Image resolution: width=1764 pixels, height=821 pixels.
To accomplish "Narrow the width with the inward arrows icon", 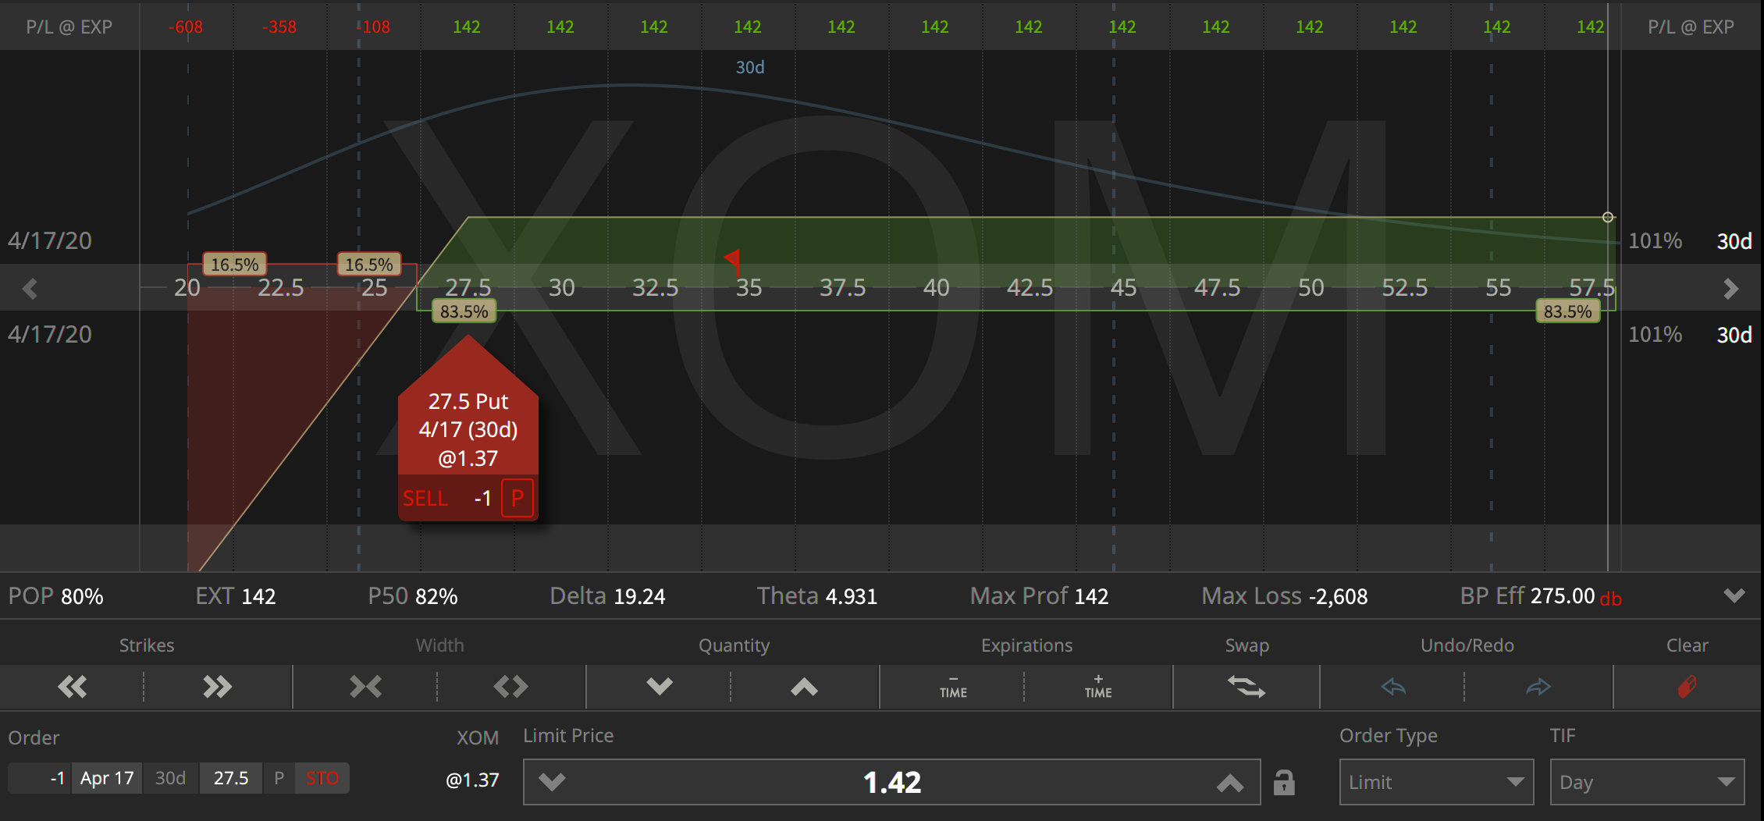I will 365,687.
